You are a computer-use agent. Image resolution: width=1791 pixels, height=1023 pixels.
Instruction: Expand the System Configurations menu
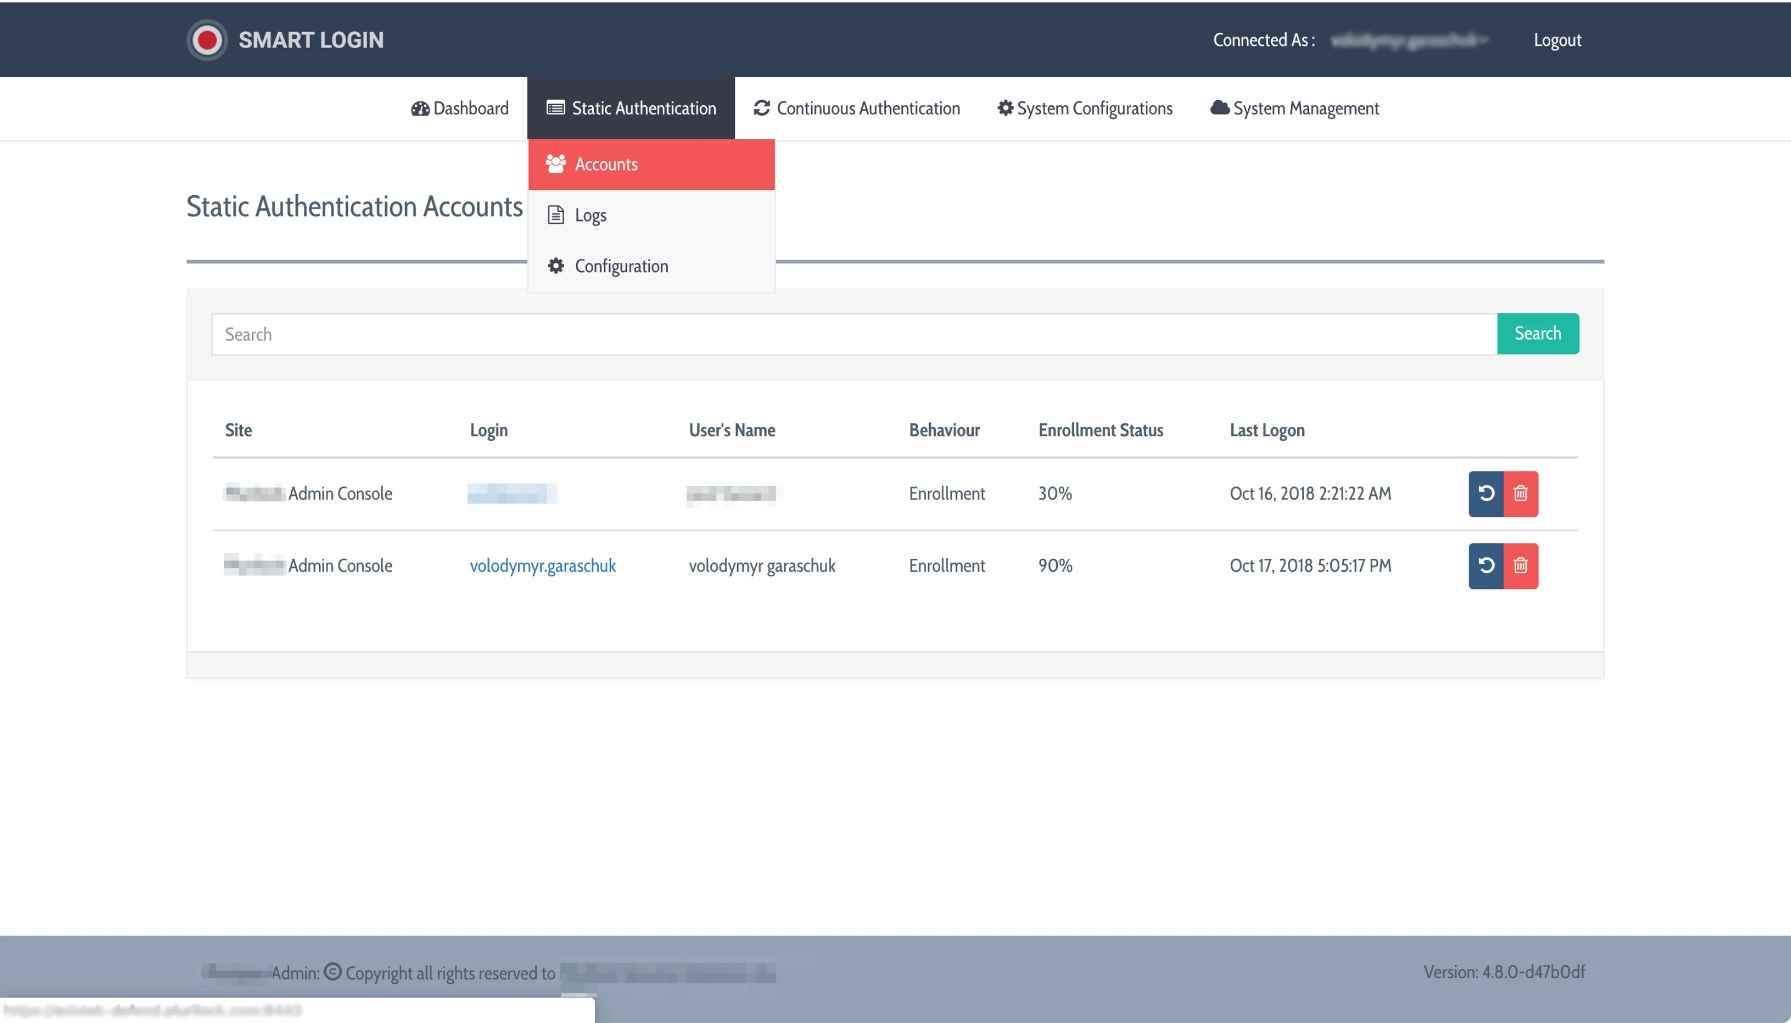point(1085,108)
